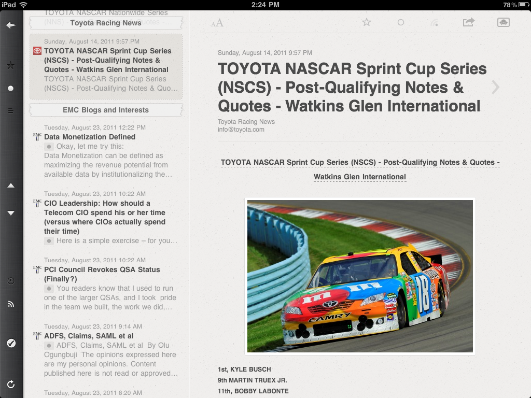Screen dimensions: 531x398
Task: Go to previous article with up arrow
Action: pos(11,186)
